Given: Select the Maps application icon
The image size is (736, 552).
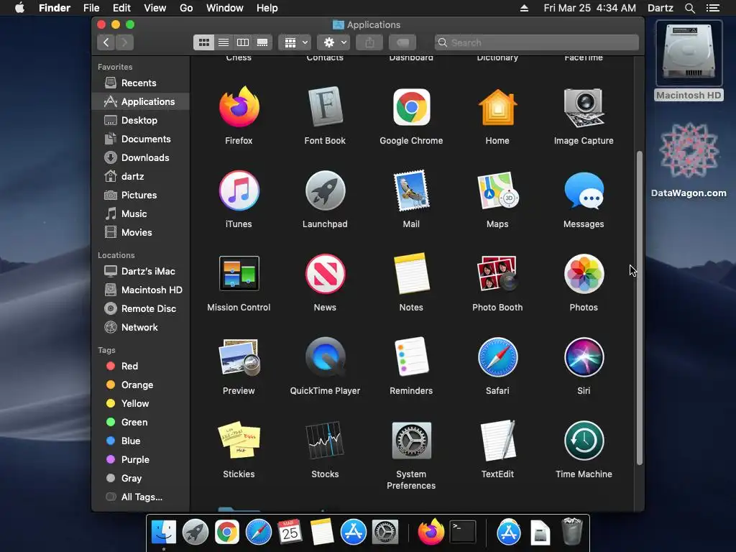Looking at the screenshot, I should pyautogui.click(x=497, y=190).
